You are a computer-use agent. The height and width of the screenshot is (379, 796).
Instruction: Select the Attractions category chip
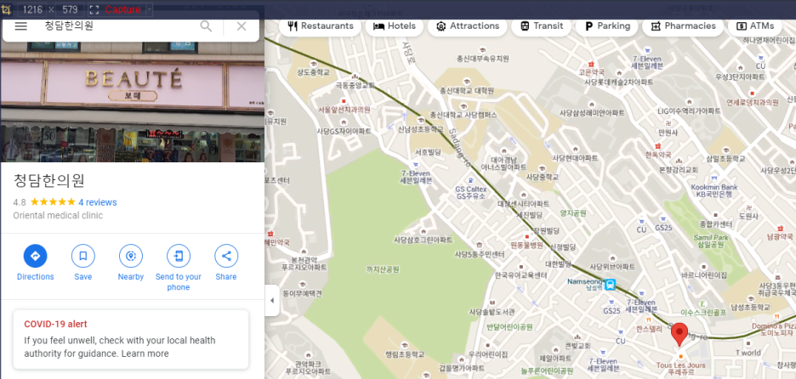pos(468,25)
